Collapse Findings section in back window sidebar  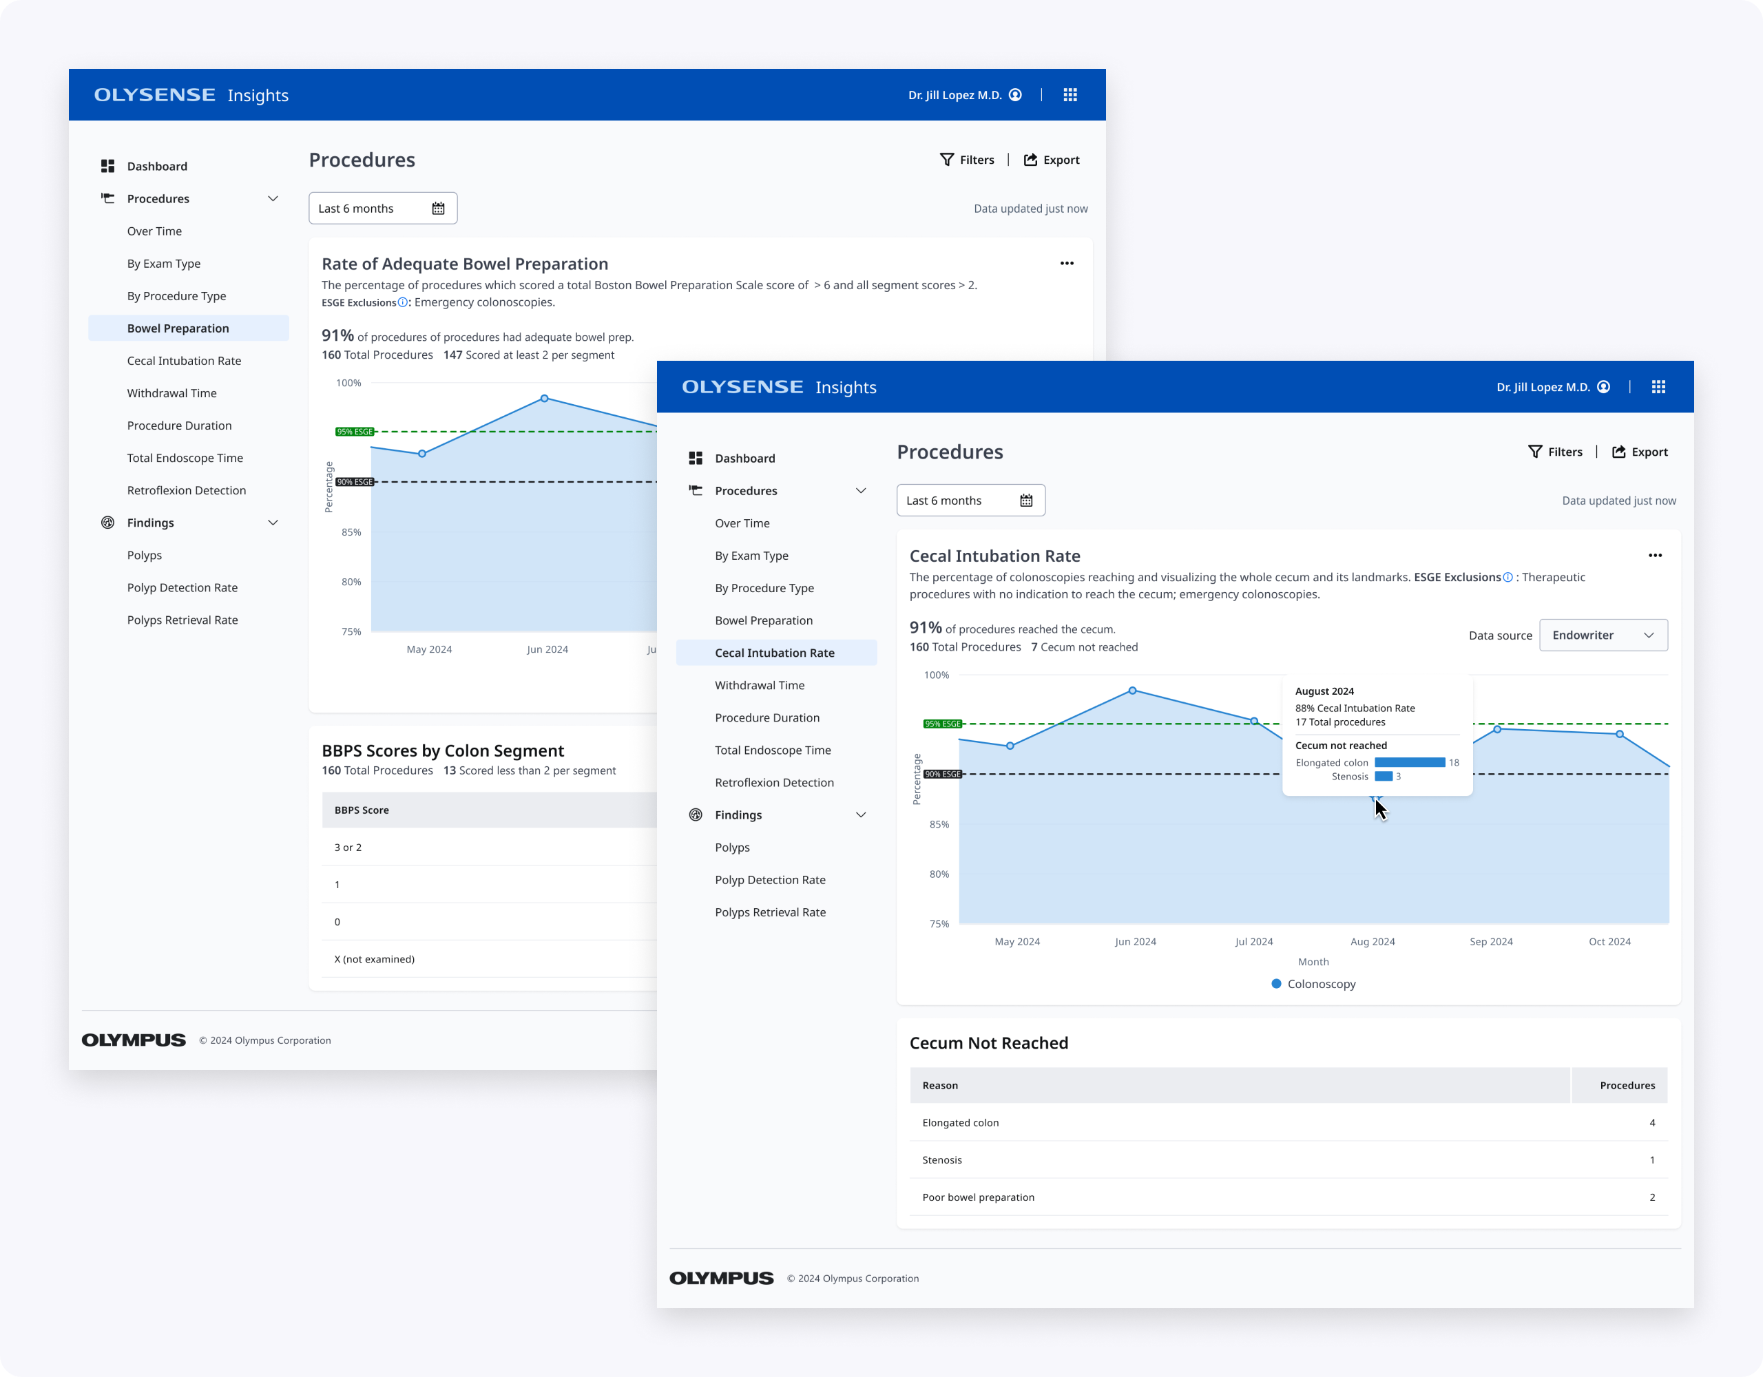[273, 523]
